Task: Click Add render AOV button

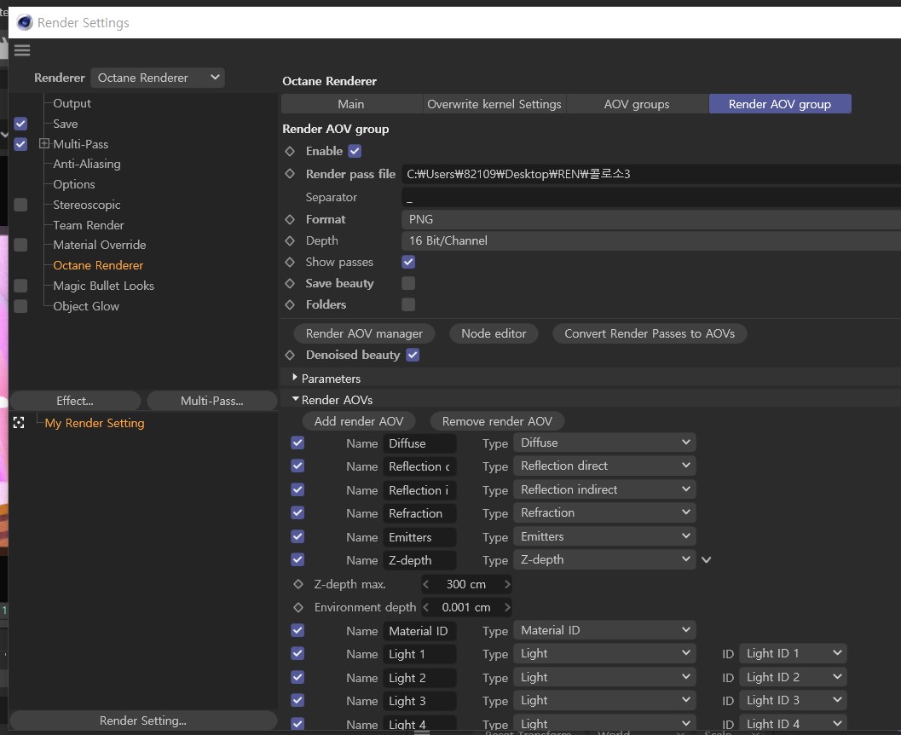Action: [x=359, y=421]
